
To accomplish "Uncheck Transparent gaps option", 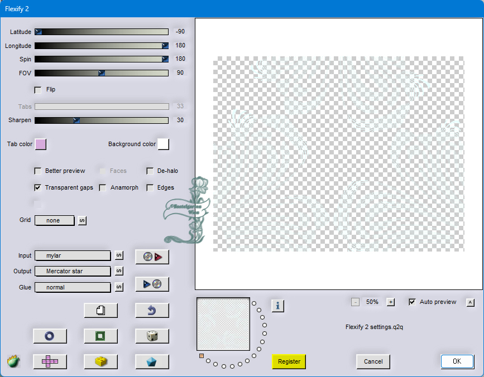I will click(37, 188).
